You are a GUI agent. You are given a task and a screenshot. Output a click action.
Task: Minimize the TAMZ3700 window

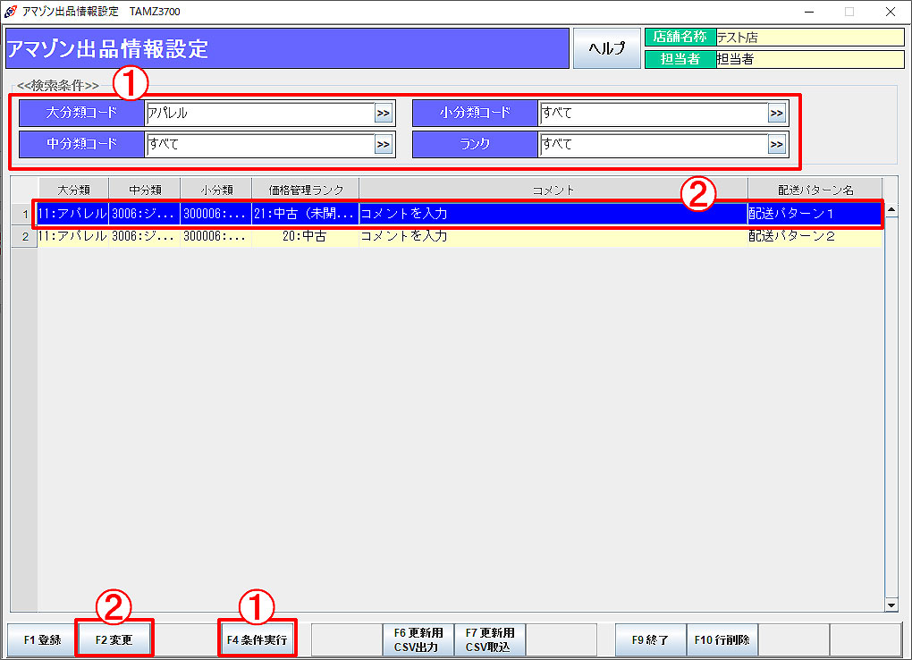coord(809,12)
